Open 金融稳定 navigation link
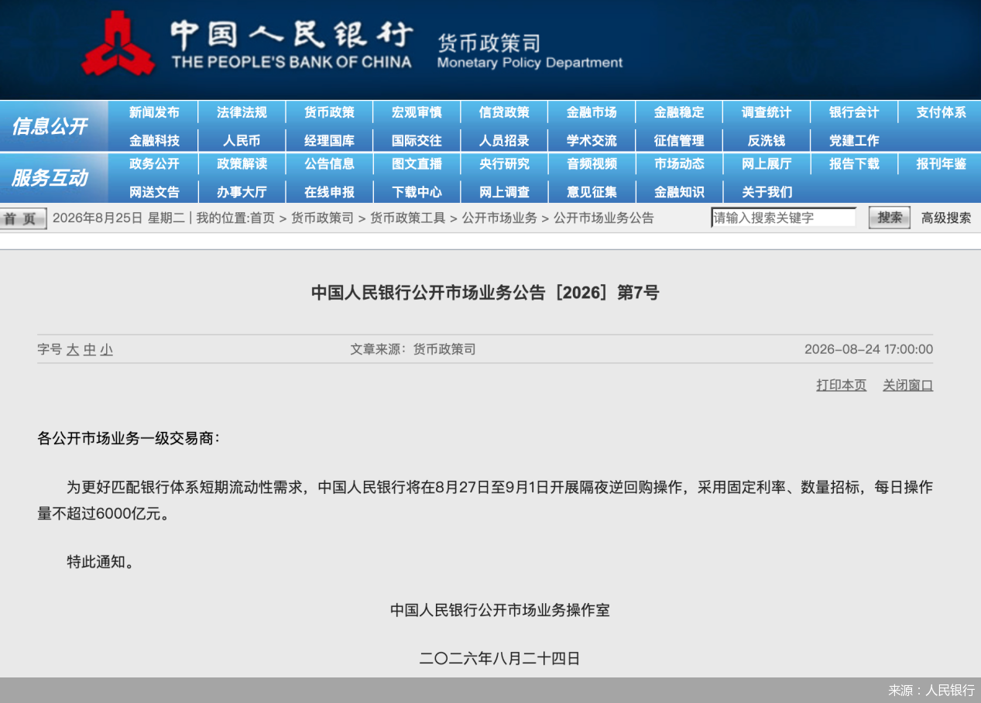The height and width of the screenshot is (703, 981). [679, 112]
